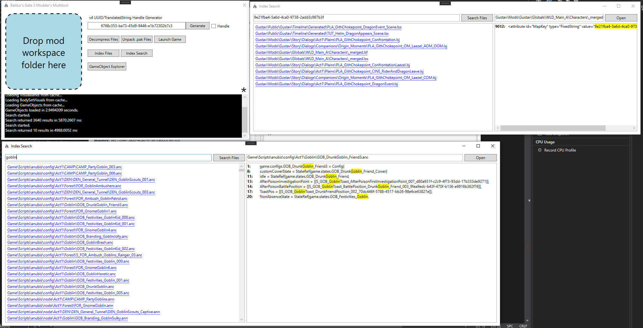This screenshot has width=643, height=328.
Task: Click the UUID search field in top window
Action: coord(356,18)
